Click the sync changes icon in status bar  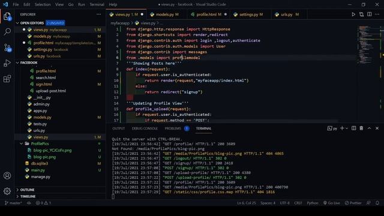tap(29, 203)
